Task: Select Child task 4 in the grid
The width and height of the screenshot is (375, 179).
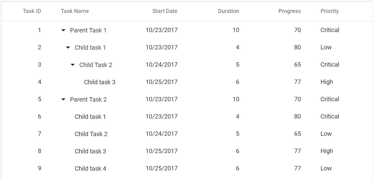Action: (90, 168)
